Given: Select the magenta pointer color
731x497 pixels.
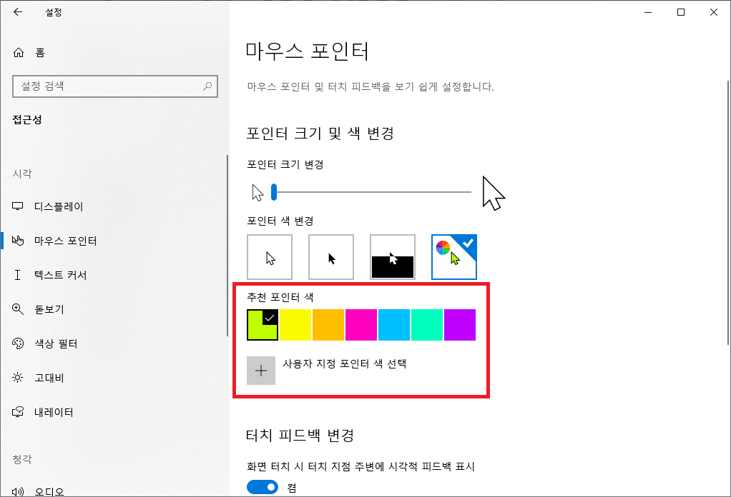Looking at the screenshot, I should coord(361,325).
